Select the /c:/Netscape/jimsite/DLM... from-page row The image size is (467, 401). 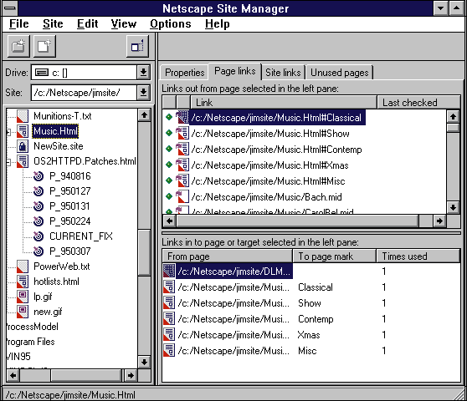coord(234,272)
